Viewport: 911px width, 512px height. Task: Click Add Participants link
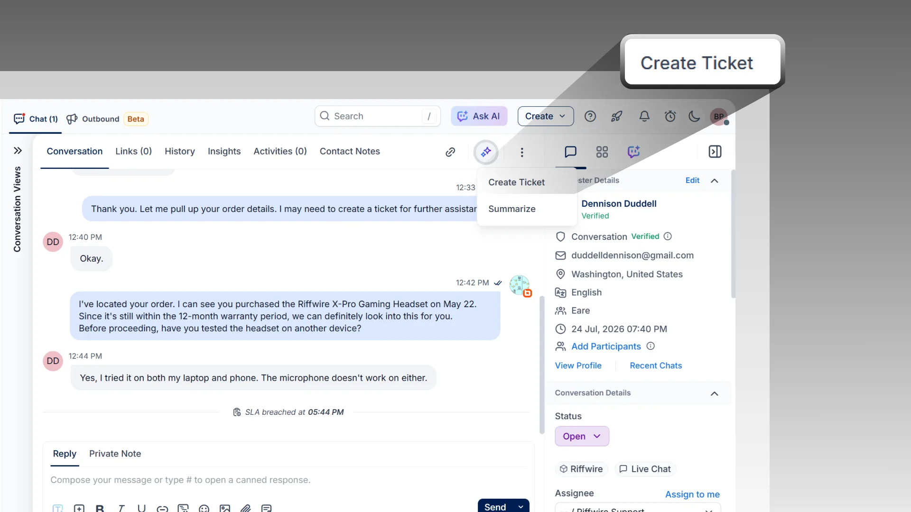(x=606, y=347)
